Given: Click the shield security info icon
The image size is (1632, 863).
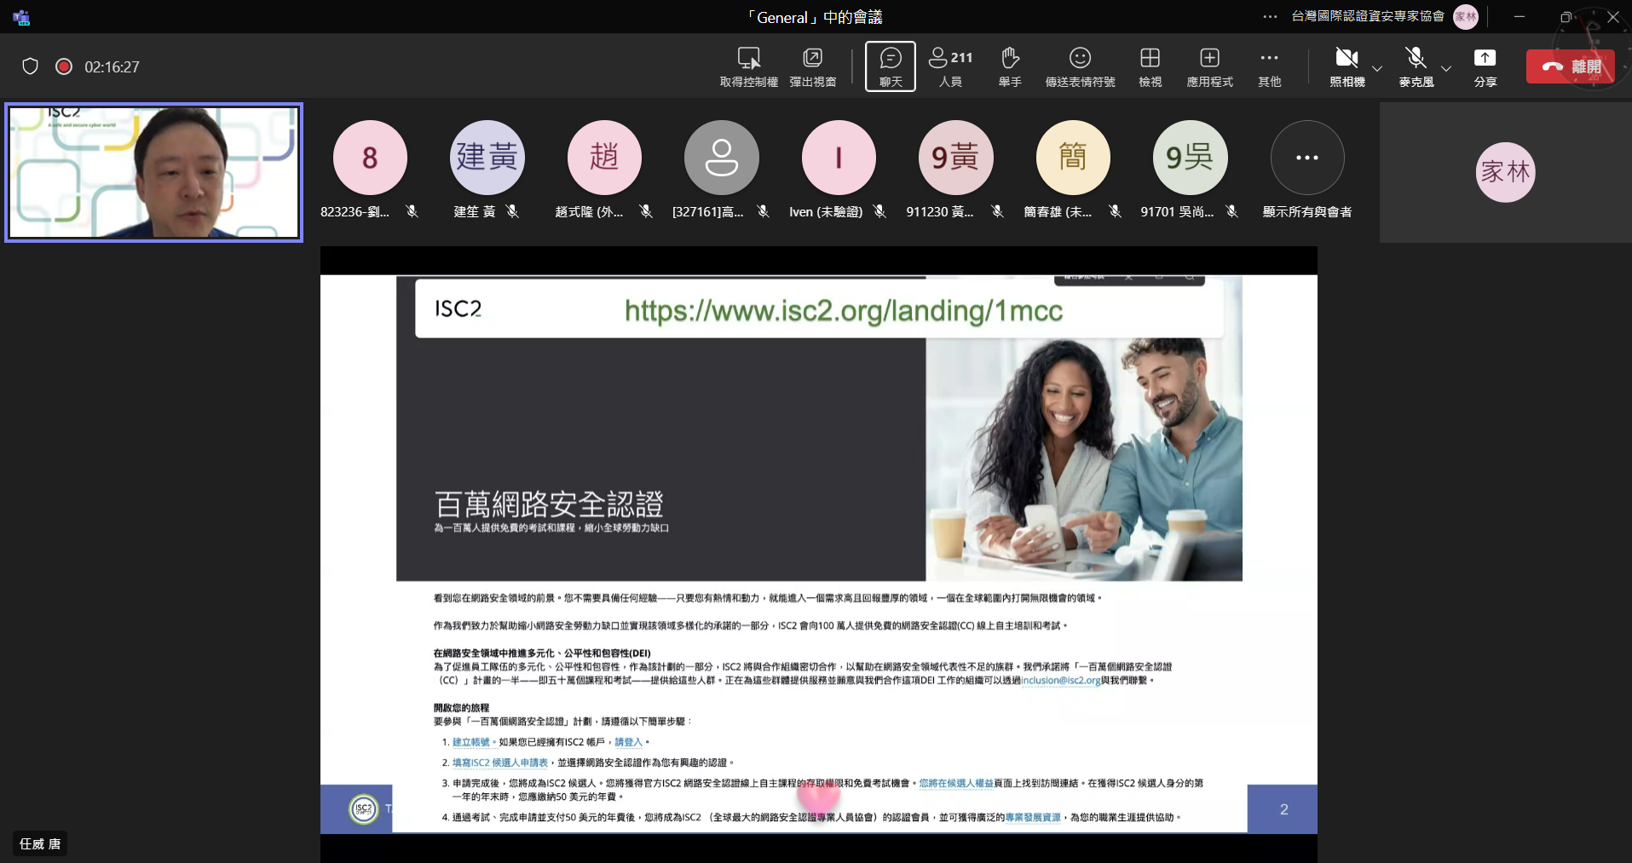Looking at the screenshot, I should (x=31, y=66).
